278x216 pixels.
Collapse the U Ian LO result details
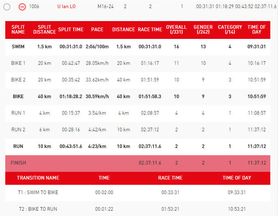(22, 7)
